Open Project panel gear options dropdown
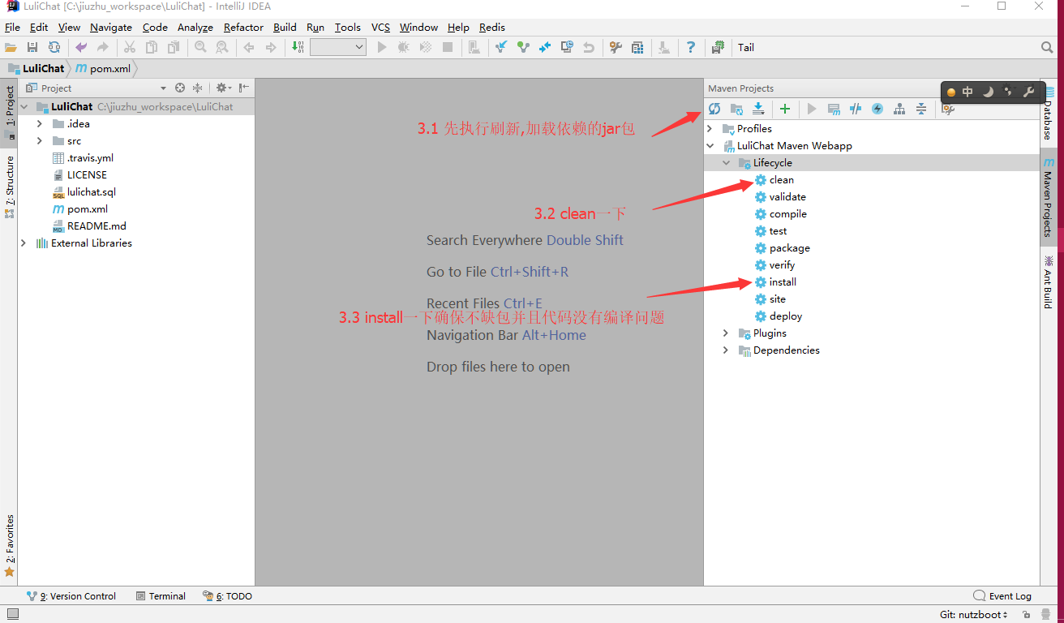 coord(223,88)
